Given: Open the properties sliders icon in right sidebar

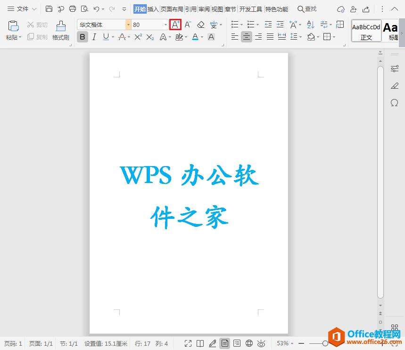Looking at the screenshot, I should 395,68.
